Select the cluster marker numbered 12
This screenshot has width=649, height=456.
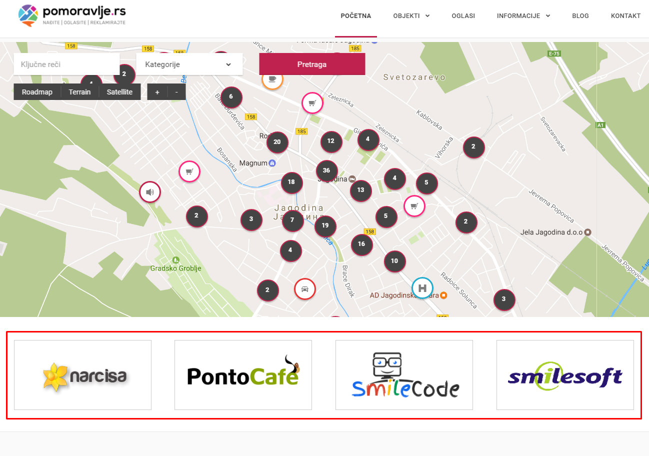tap(331, 141)
